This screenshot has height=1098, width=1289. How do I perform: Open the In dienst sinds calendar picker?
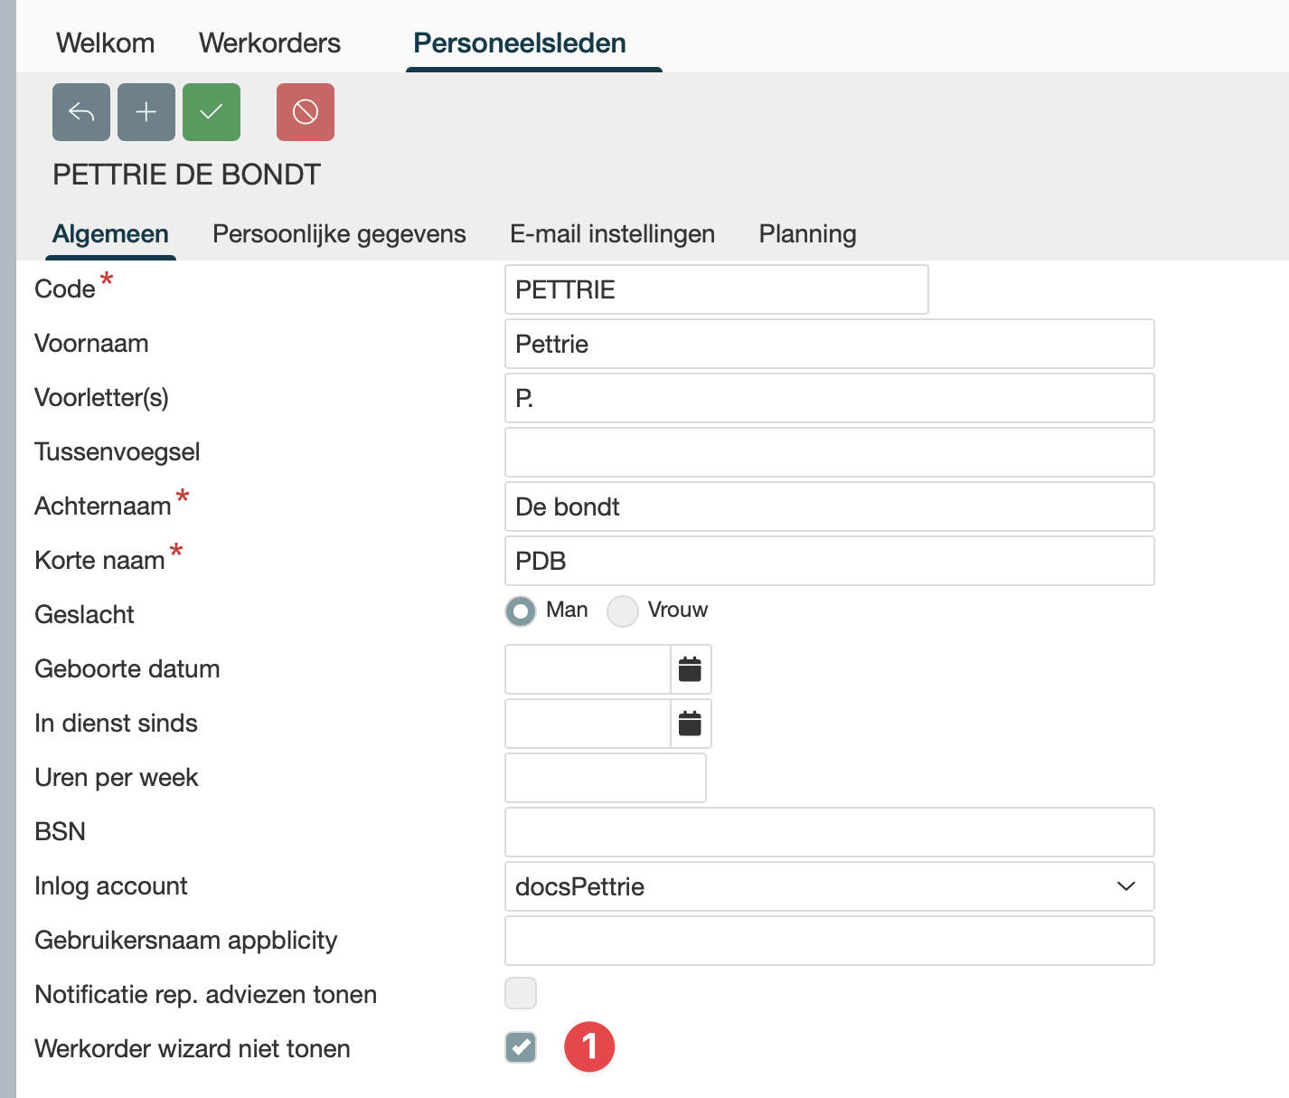691,724
